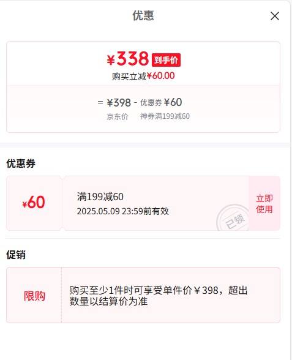Close the 优惠 popup with the X icon
The width and height of the screenshot is (292, 360).
coord(274,16)
